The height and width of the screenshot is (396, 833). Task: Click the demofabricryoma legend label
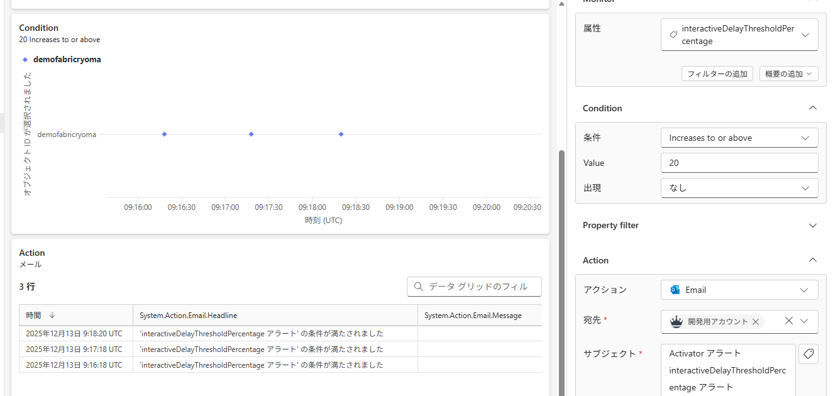(67, 60)
